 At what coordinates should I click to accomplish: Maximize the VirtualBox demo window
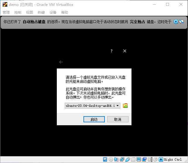click(x=168, y=4)
